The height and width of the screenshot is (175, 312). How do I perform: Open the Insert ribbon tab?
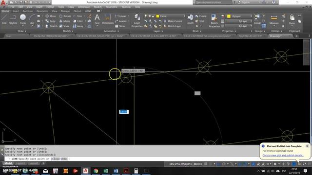click(16, 11)
